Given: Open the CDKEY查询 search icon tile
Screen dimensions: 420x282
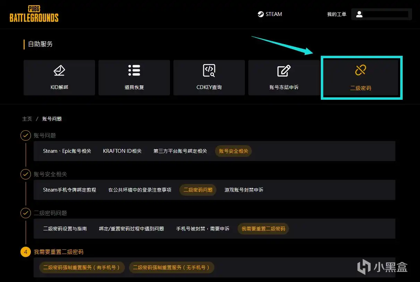Looking at the screenshot, I should 209,78.
